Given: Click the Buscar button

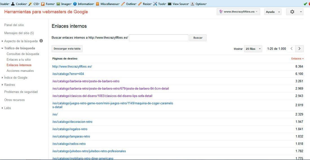Looking at the screenshot, I should point(198,38).
